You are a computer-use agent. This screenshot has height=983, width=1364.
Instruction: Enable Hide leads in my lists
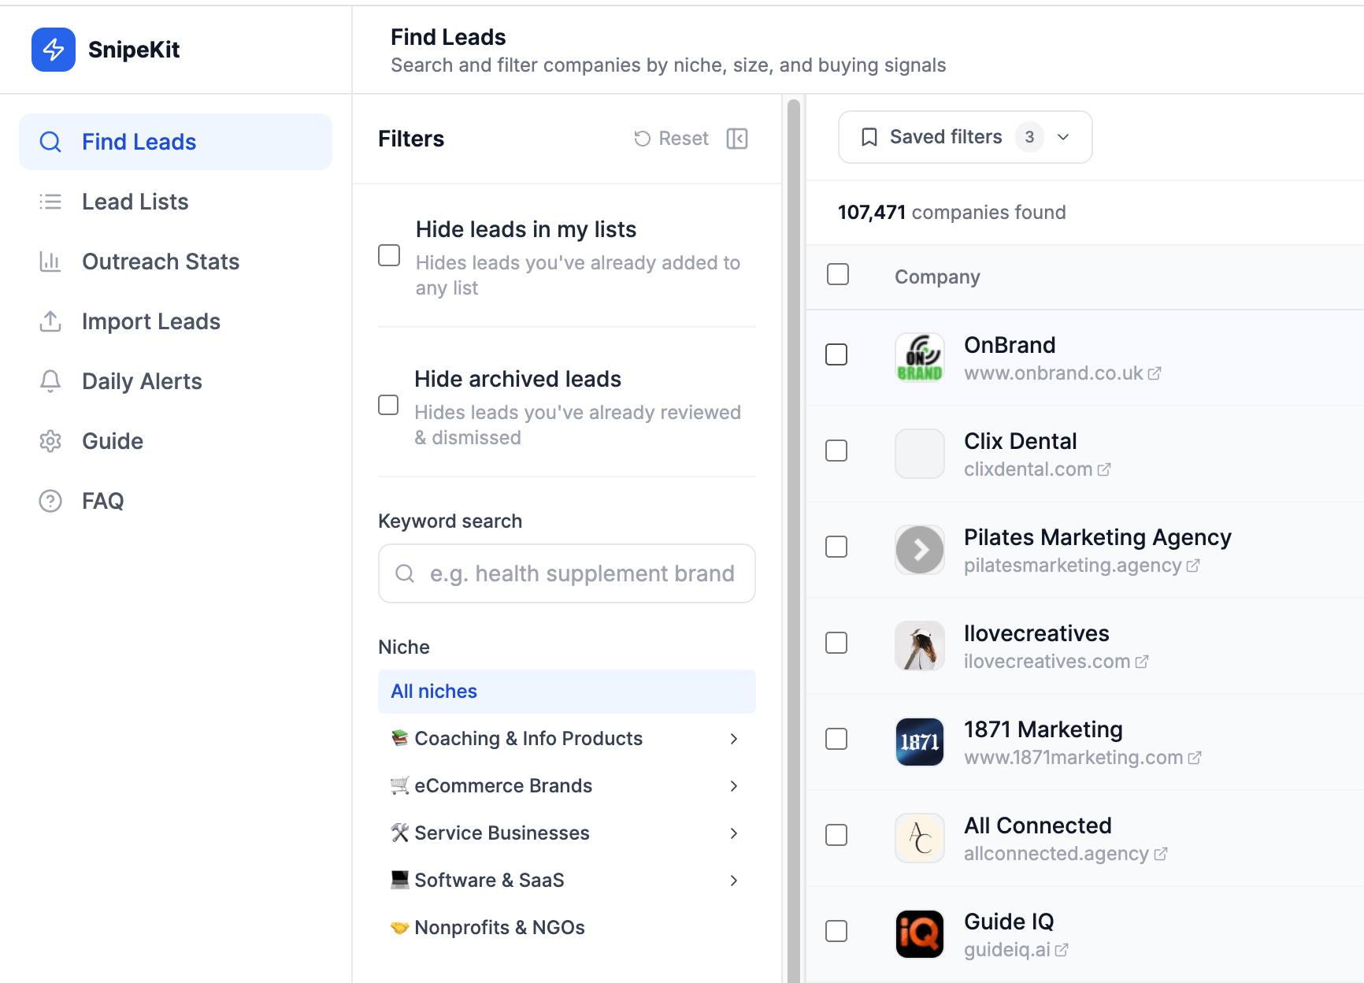pyautogui.click(x=389, y=256)
